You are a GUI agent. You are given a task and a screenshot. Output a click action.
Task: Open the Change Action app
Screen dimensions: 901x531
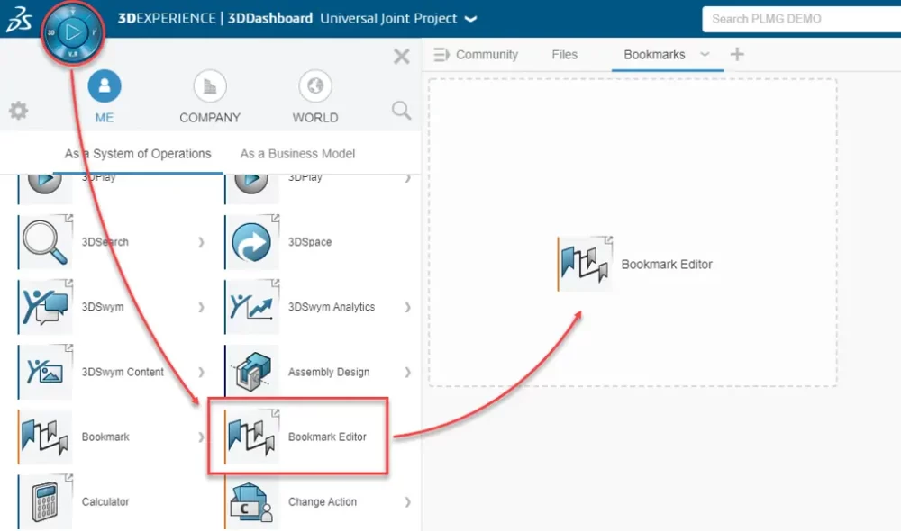click(251, 501)
